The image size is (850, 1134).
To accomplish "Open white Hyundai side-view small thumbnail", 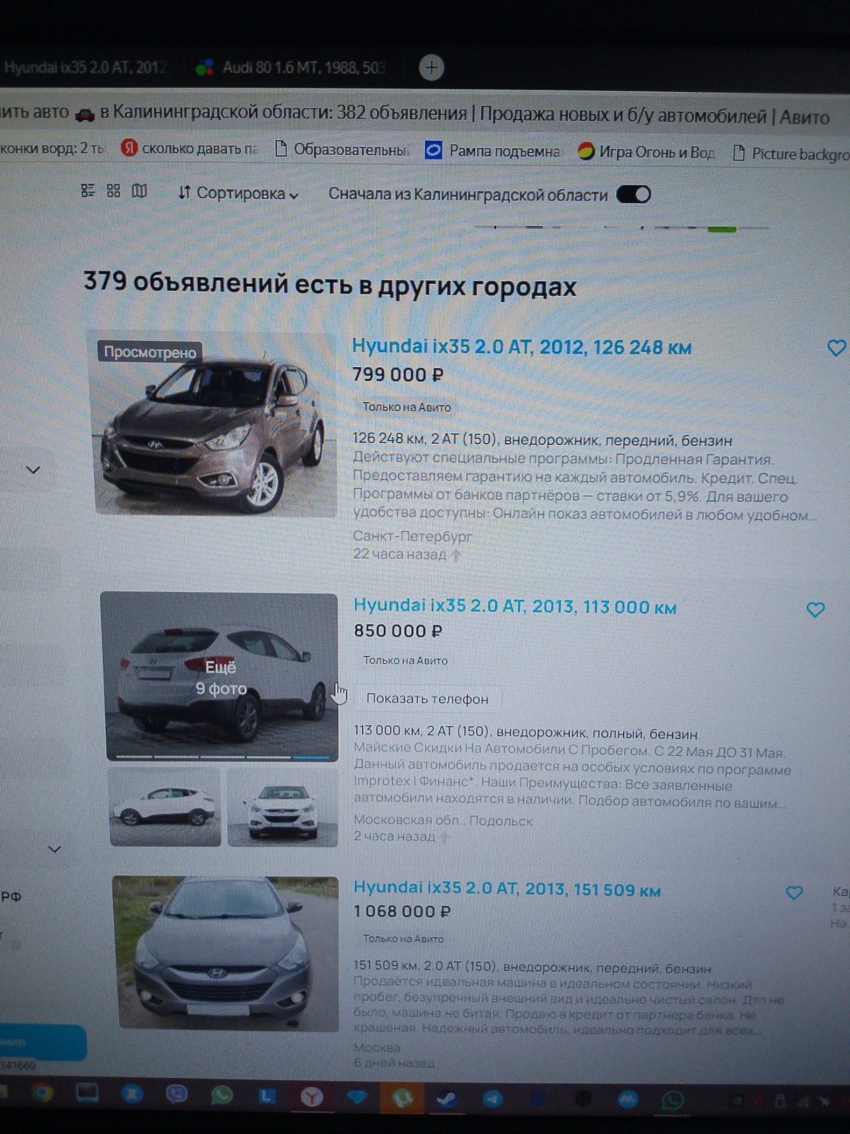I will coord(165,807).
